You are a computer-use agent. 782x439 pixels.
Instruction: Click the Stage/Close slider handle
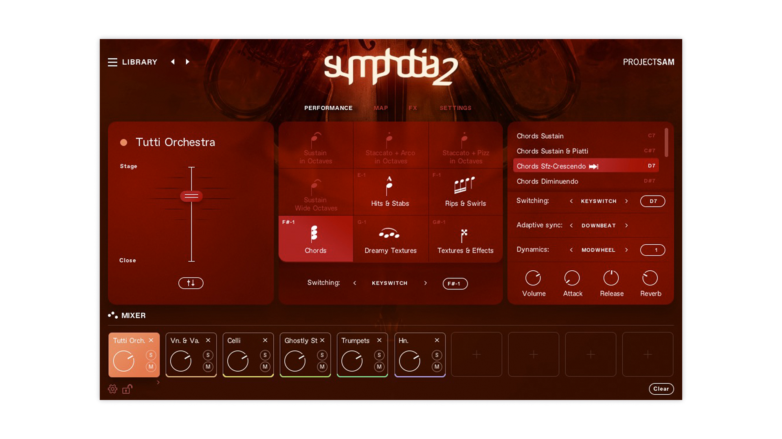click(x=191, y=196)
